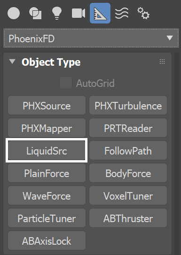Click the Object Type rollout grip icon
Image resolution: width=181 pixels, height=255 pixels.
(162, 62)
